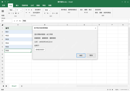Open 条件格式 (conditional formatting) menu
This screenshot has height=91, width=130.
(x=64, y=10)
